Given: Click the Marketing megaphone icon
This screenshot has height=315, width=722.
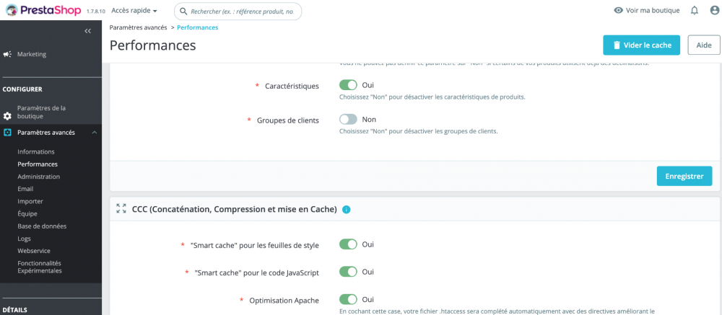Looking at the screenshot, I should [7, 54].
